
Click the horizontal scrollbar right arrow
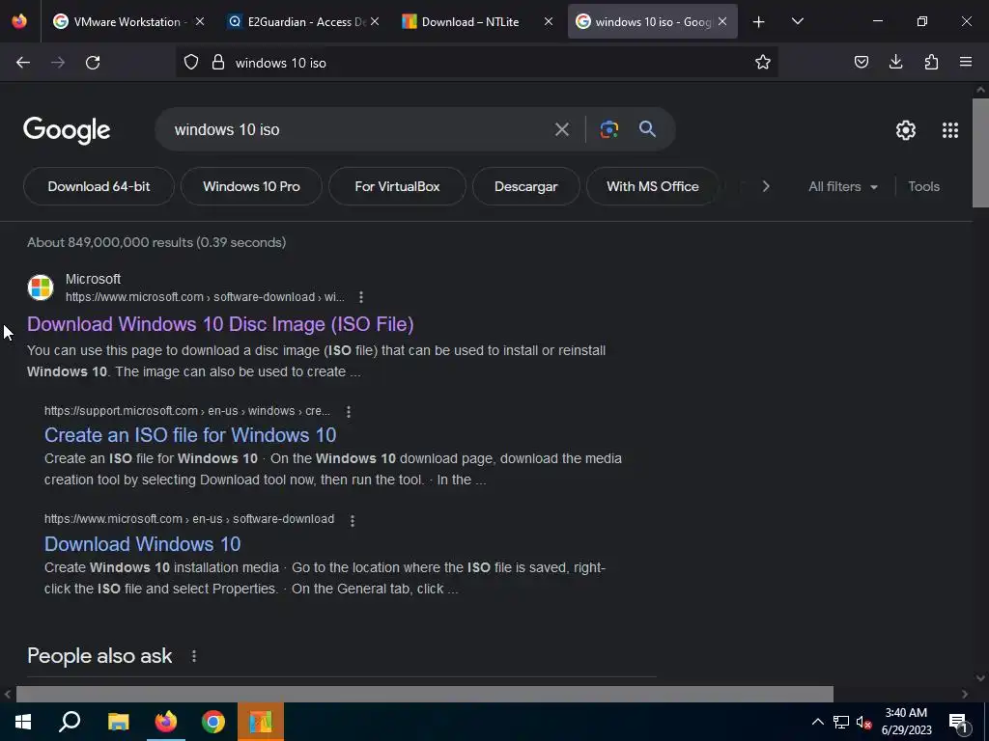965,694
